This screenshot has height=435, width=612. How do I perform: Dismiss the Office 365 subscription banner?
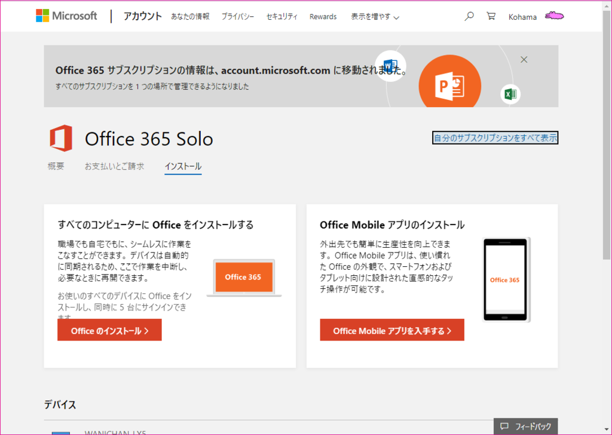[x=524, y=59]
